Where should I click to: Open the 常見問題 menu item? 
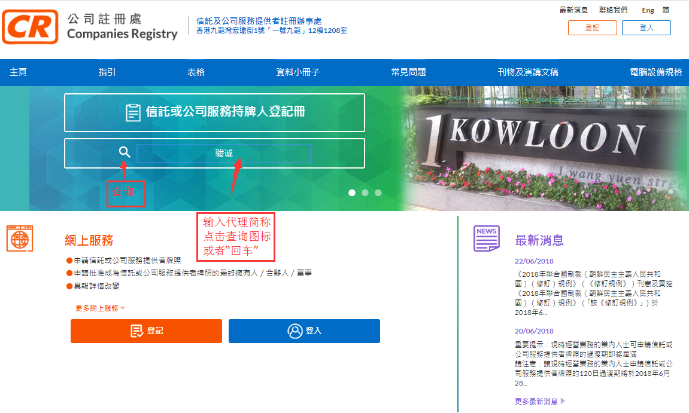click(x=408, y=72)
